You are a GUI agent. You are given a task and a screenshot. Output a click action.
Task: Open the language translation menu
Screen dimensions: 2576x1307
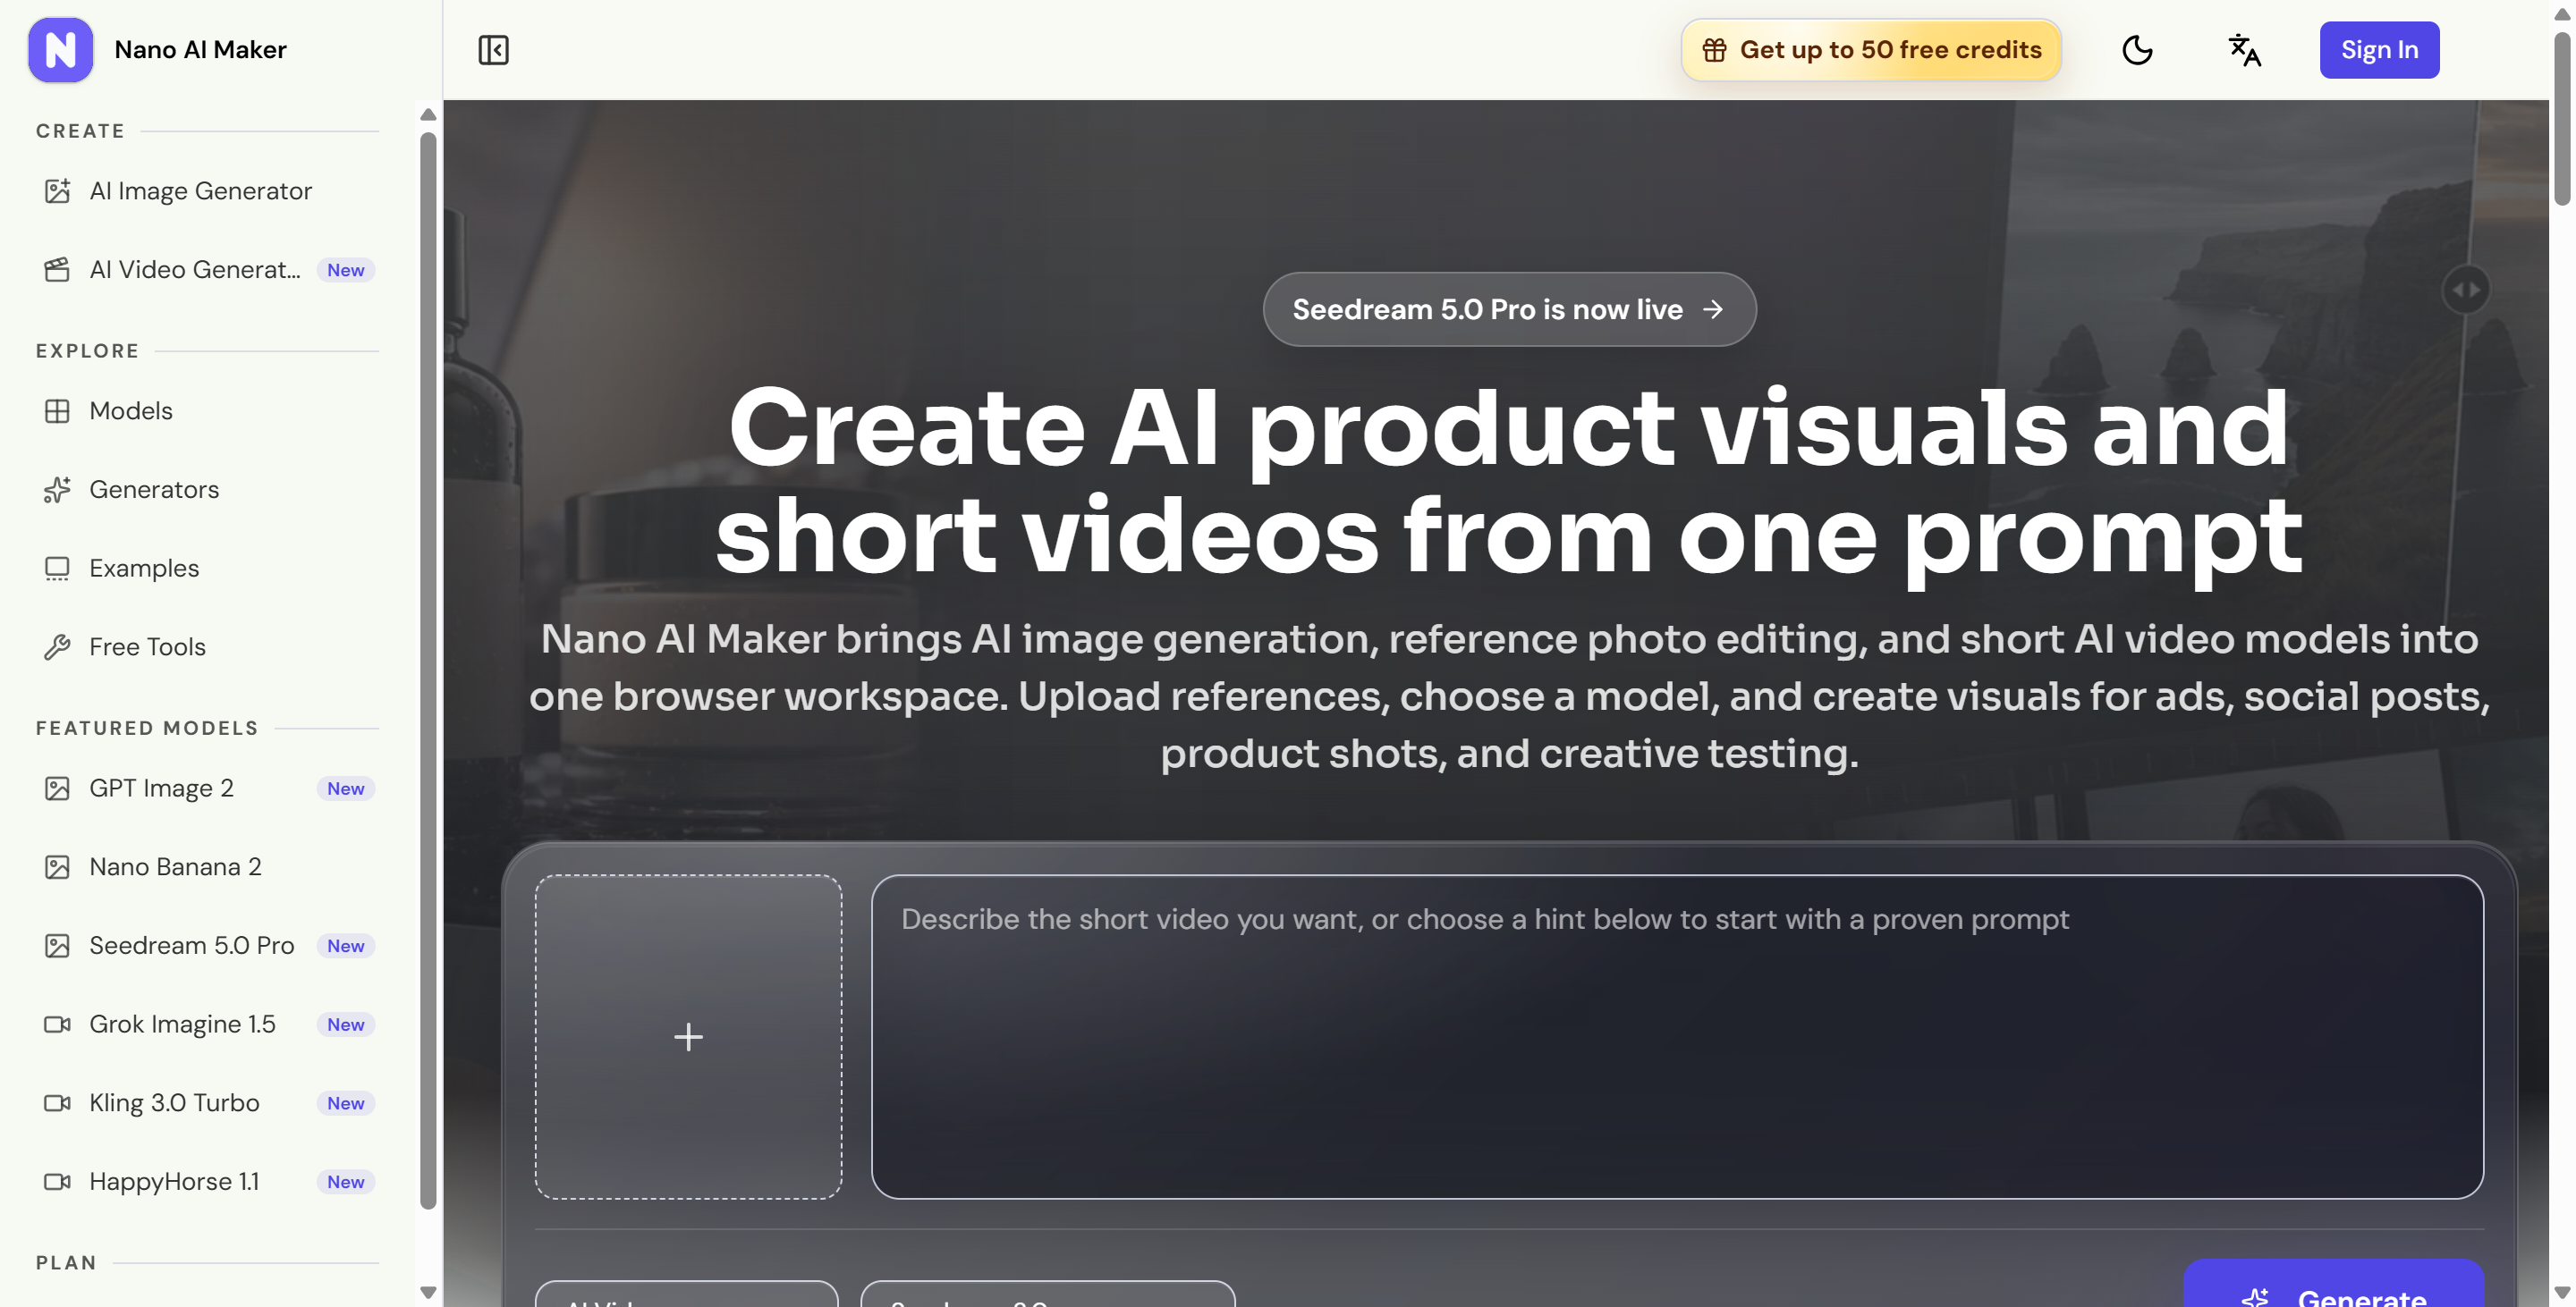2245,50
